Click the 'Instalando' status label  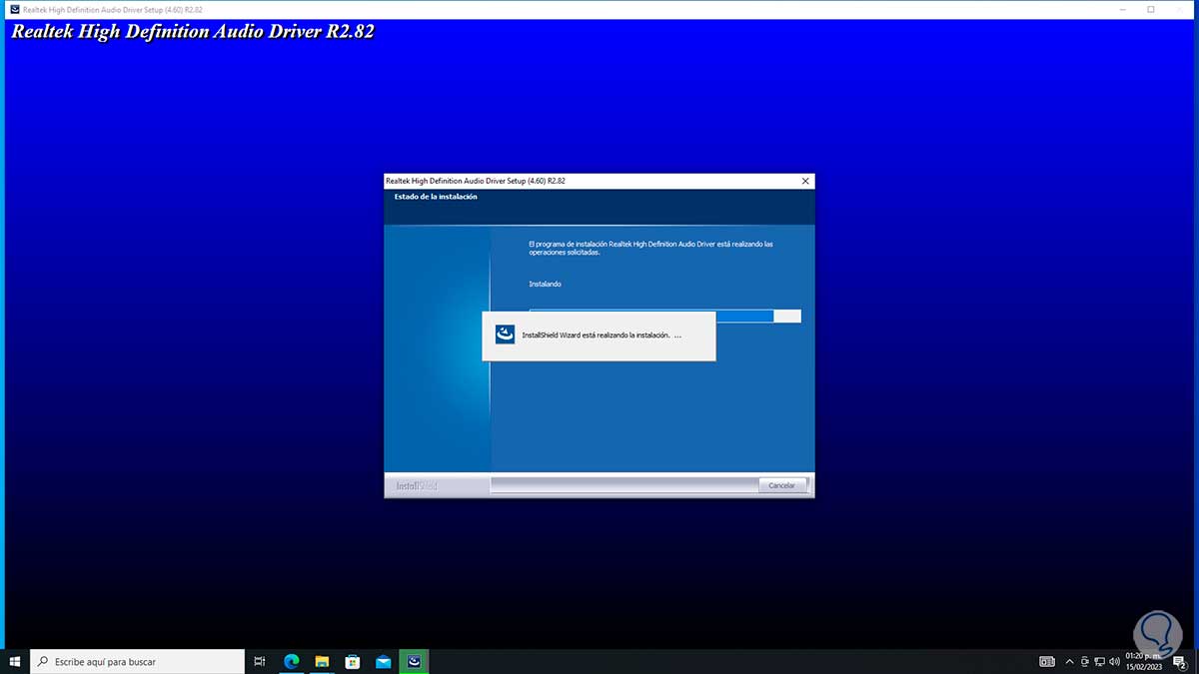[546, 285]
